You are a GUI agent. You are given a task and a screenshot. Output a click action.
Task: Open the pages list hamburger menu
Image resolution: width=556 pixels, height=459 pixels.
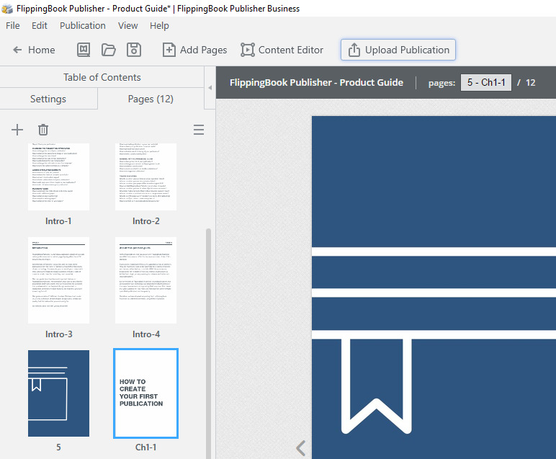[199, 130]
